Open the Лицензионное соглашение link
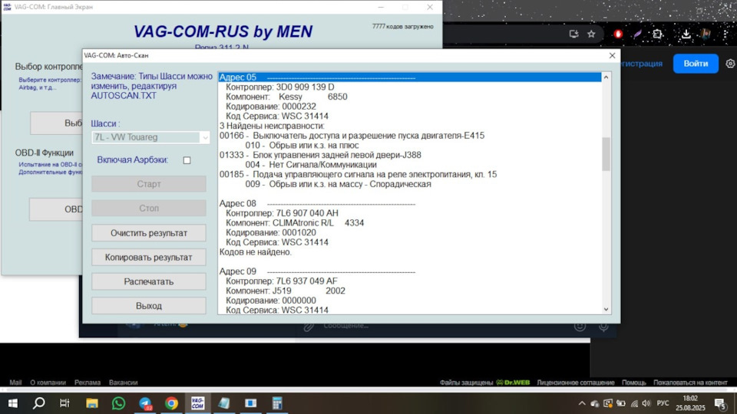Viewport: 737px width, 414px height. [576, 383]
